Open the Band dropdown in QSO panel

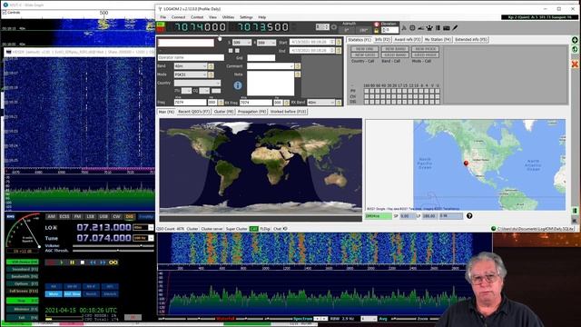(x=191, y=66)
